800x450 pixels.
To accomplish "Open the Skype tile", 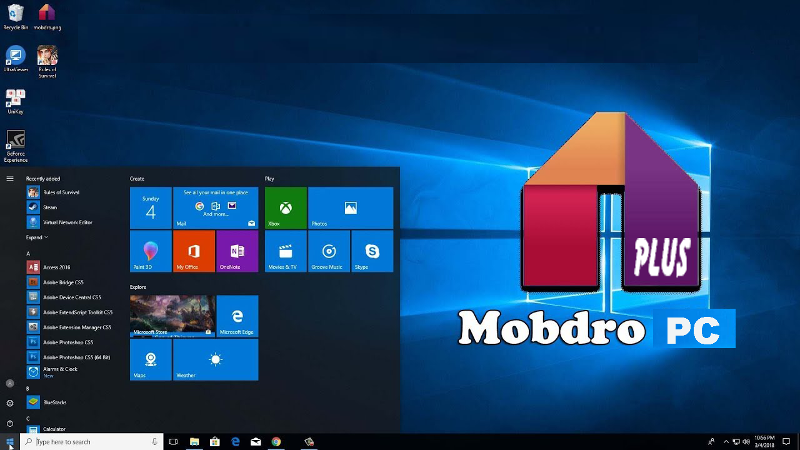I will click(372, 251).
